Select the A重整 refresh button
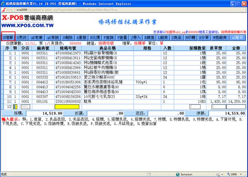248x177 pixels. 83,38
